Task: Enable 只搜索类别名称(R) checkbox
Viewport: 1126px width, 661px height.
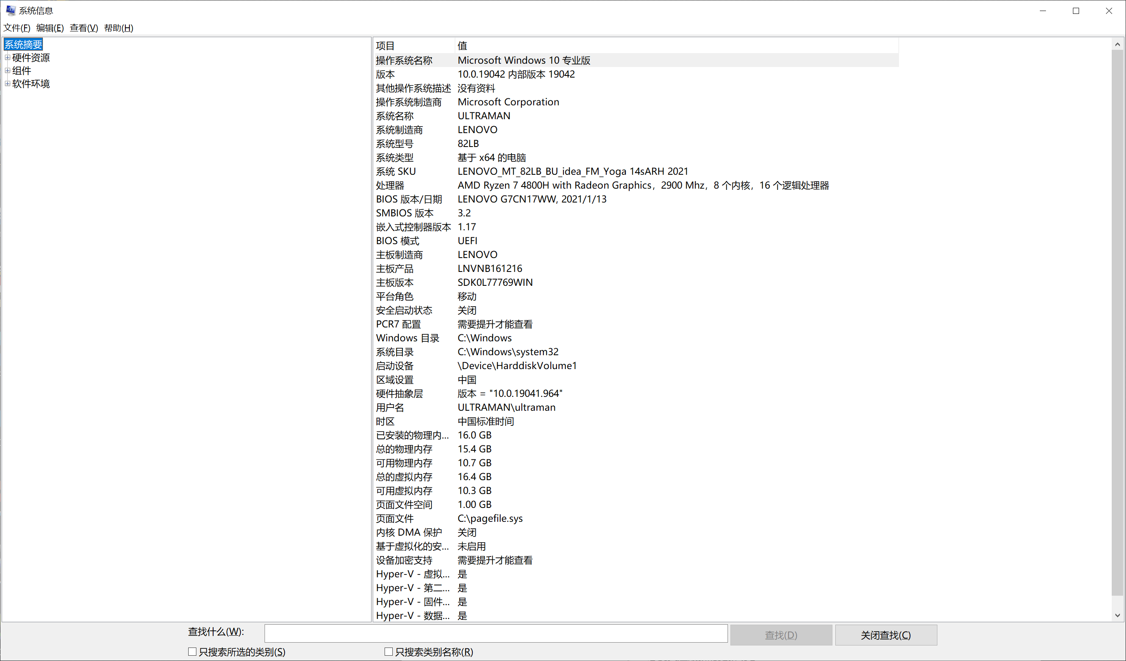Action: coord(389,652)
